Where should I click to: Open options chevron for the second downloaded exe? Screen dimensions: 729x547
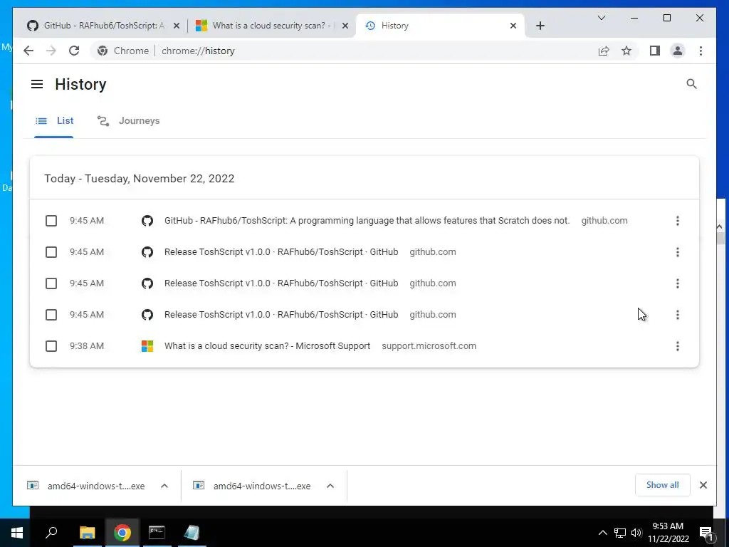tap(330, 486)
